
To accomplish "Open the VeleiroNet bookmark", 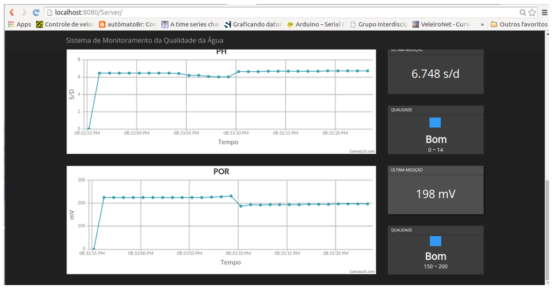I will click(441, 24).
